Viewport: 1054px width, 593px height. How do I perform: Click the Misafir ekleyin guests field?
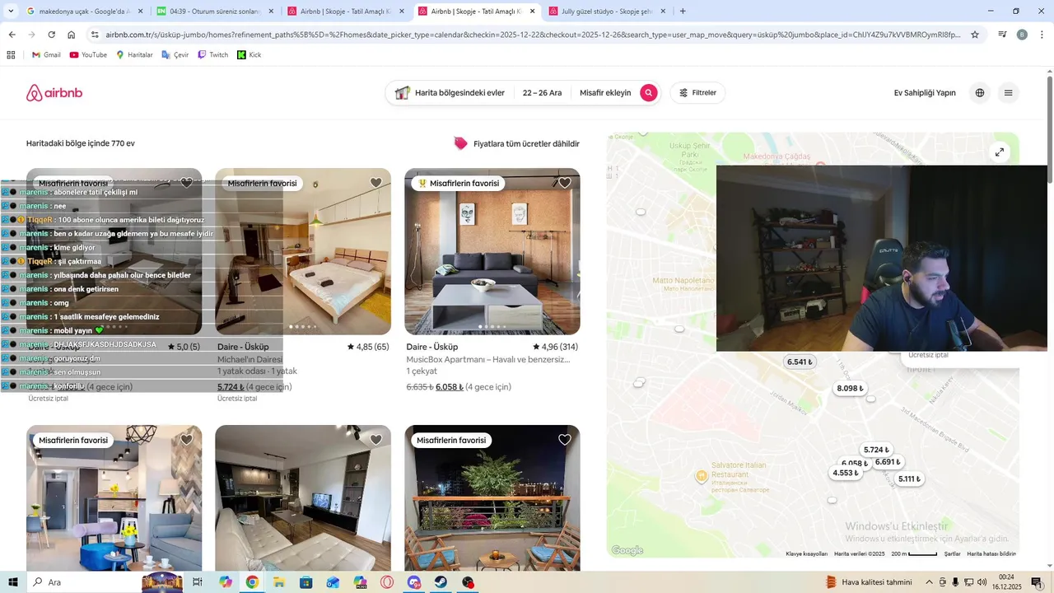pos(605,93)
